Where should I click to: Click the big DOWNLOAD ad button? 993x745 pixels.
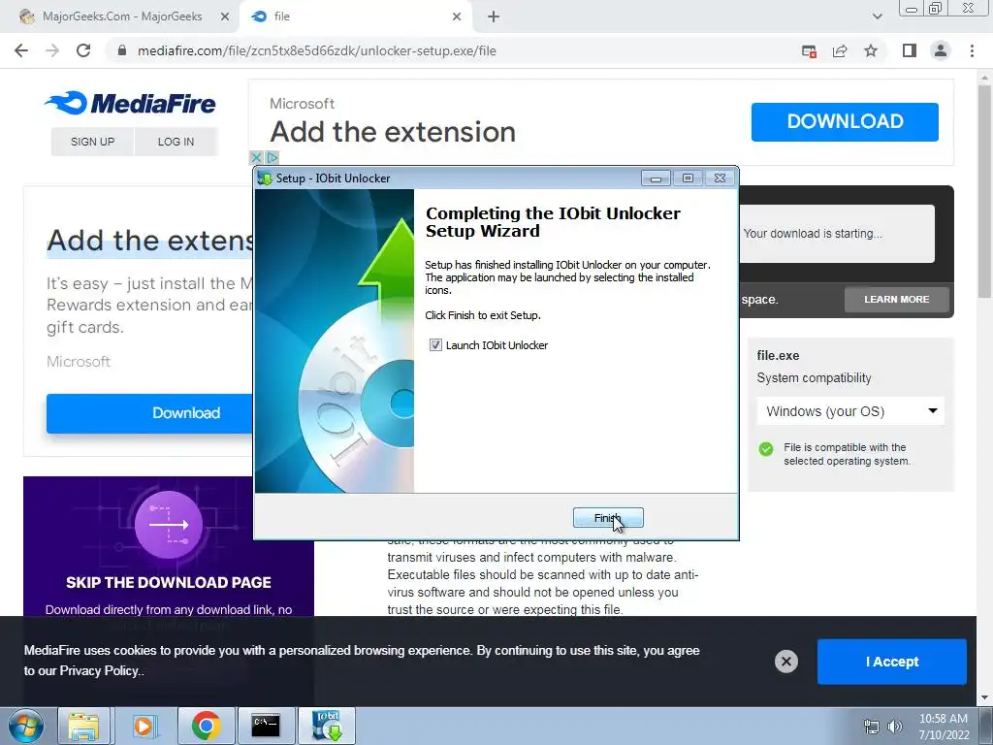(845, 121)
